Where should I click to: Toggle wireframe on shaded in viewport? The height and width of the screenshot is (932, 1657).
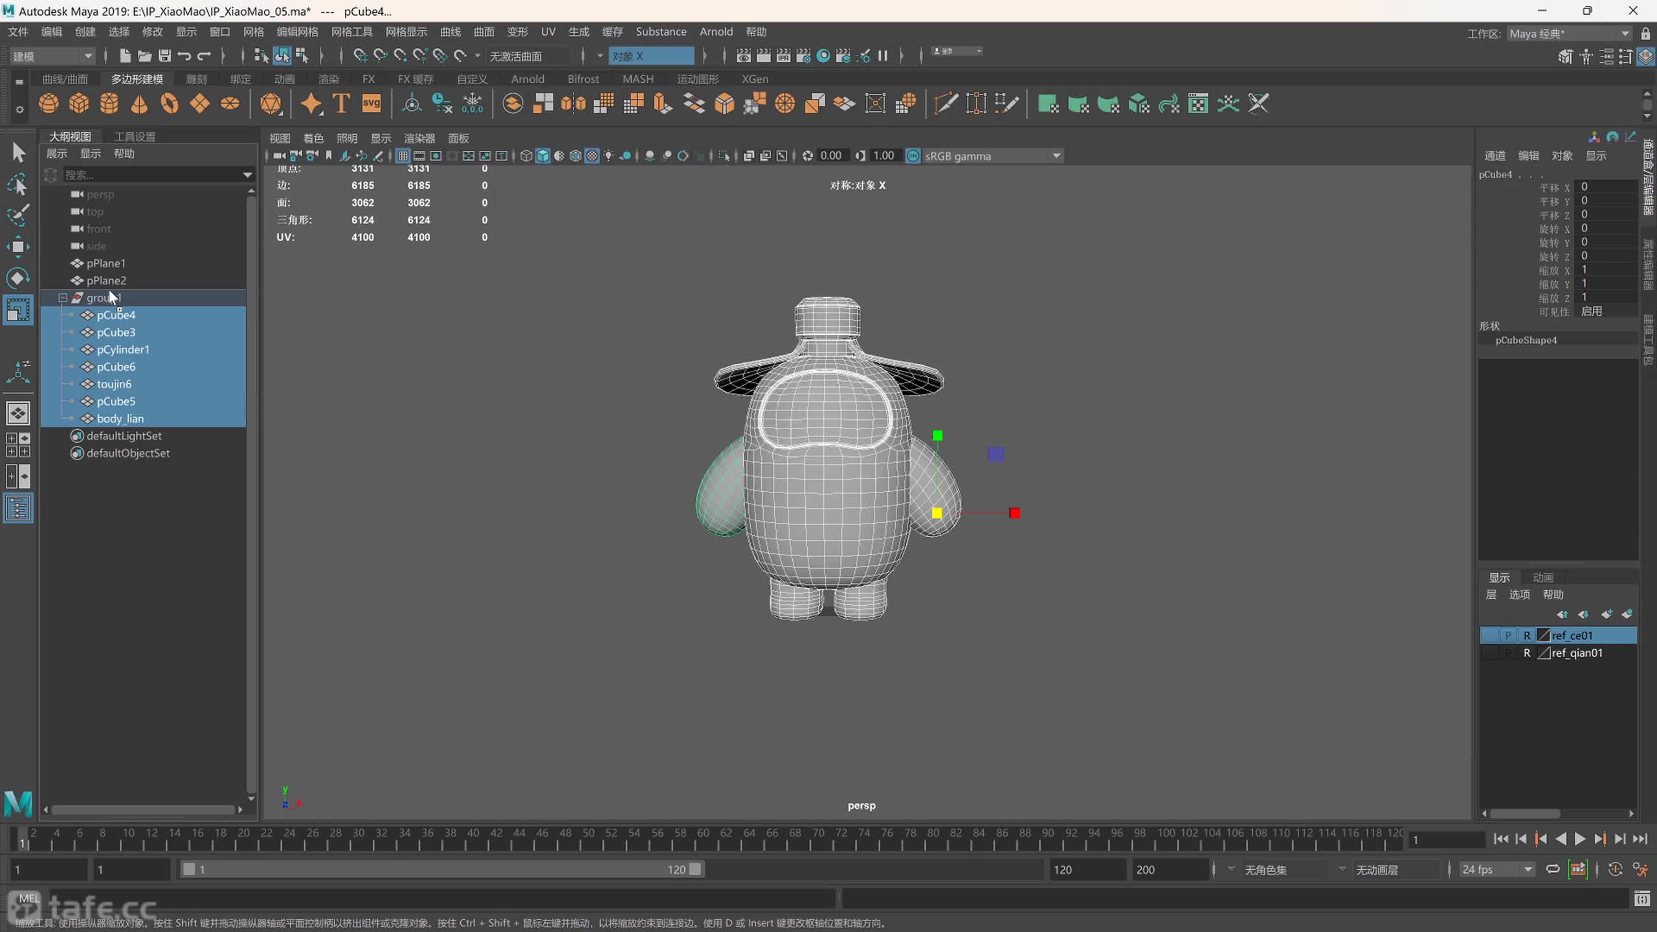pyautogui.click(x=575, y=156)
